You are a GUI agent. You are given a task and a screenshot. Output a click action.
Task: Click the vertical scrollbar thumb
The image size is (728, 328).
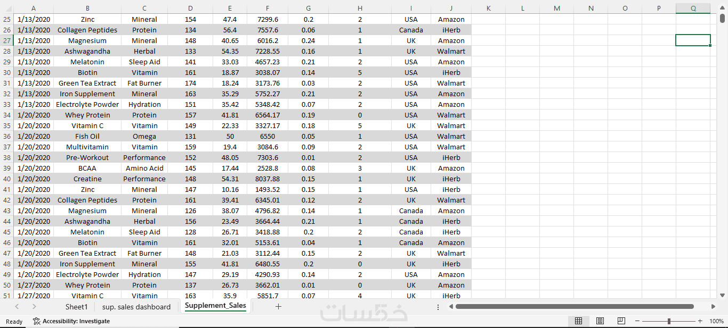tap(722, 19)
